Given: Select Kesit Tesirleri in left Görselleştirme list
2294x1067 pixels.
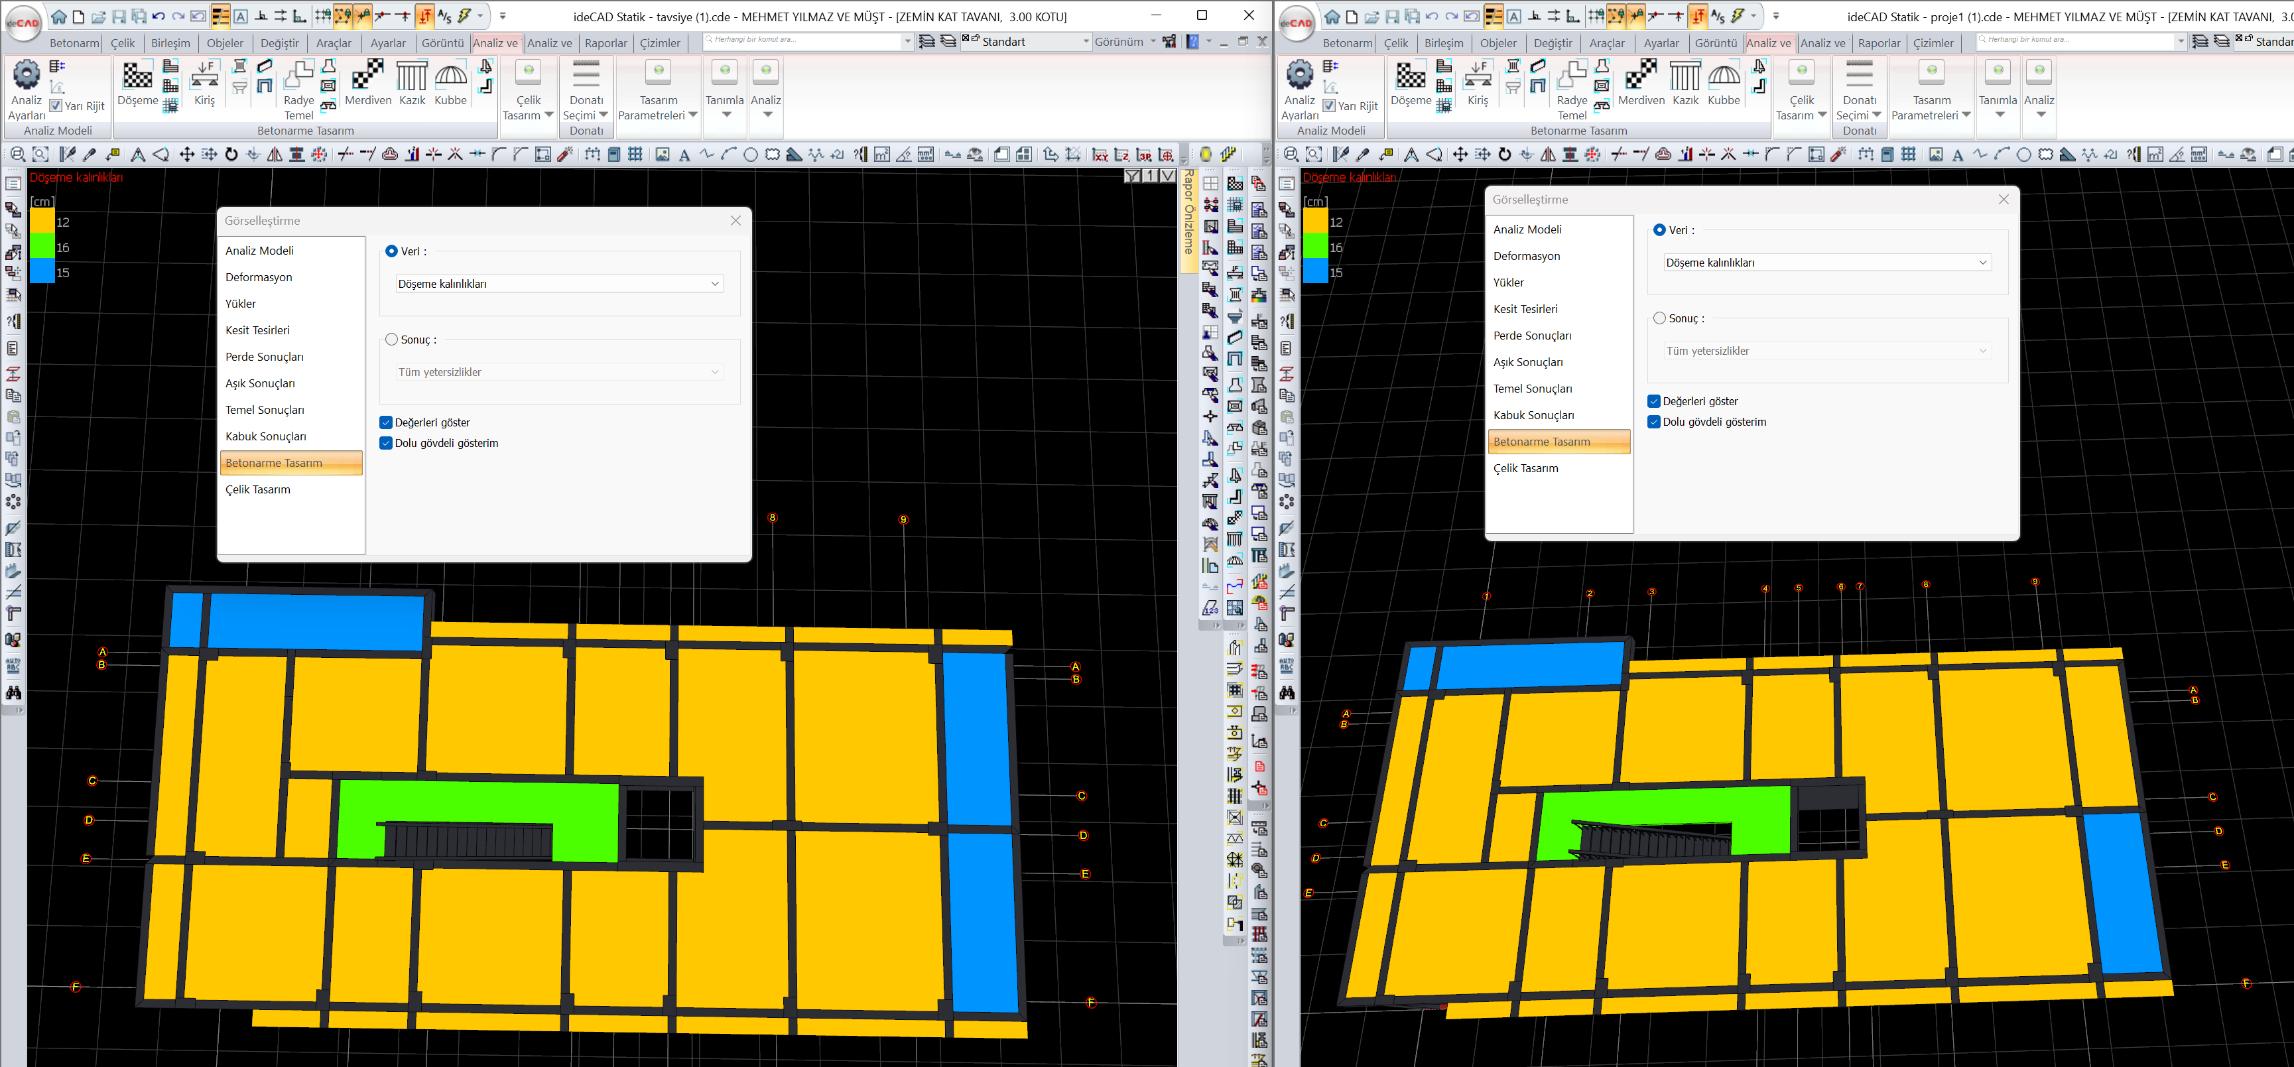Looking at the screenshot, I should 291,330.
